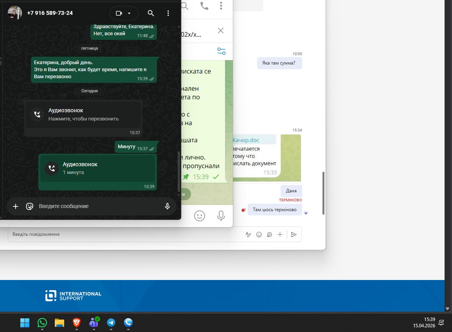This screenshot has height=332, width=452.
Task: Open taskbar clock showing 15:39
Action: point(424,323)
